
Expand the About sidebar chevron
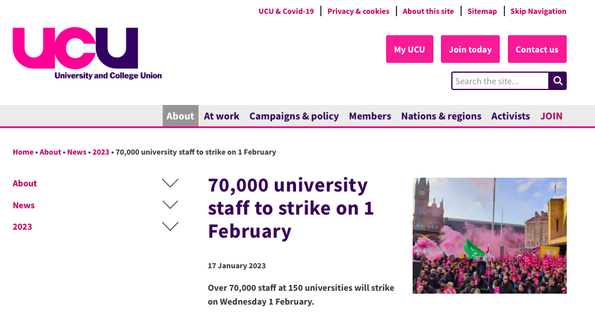point(170,183)
